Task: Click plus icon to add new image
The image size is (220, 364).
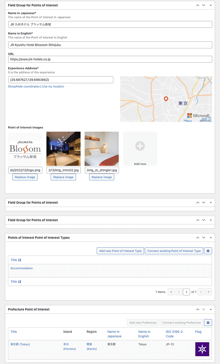Action: [140, 146]
